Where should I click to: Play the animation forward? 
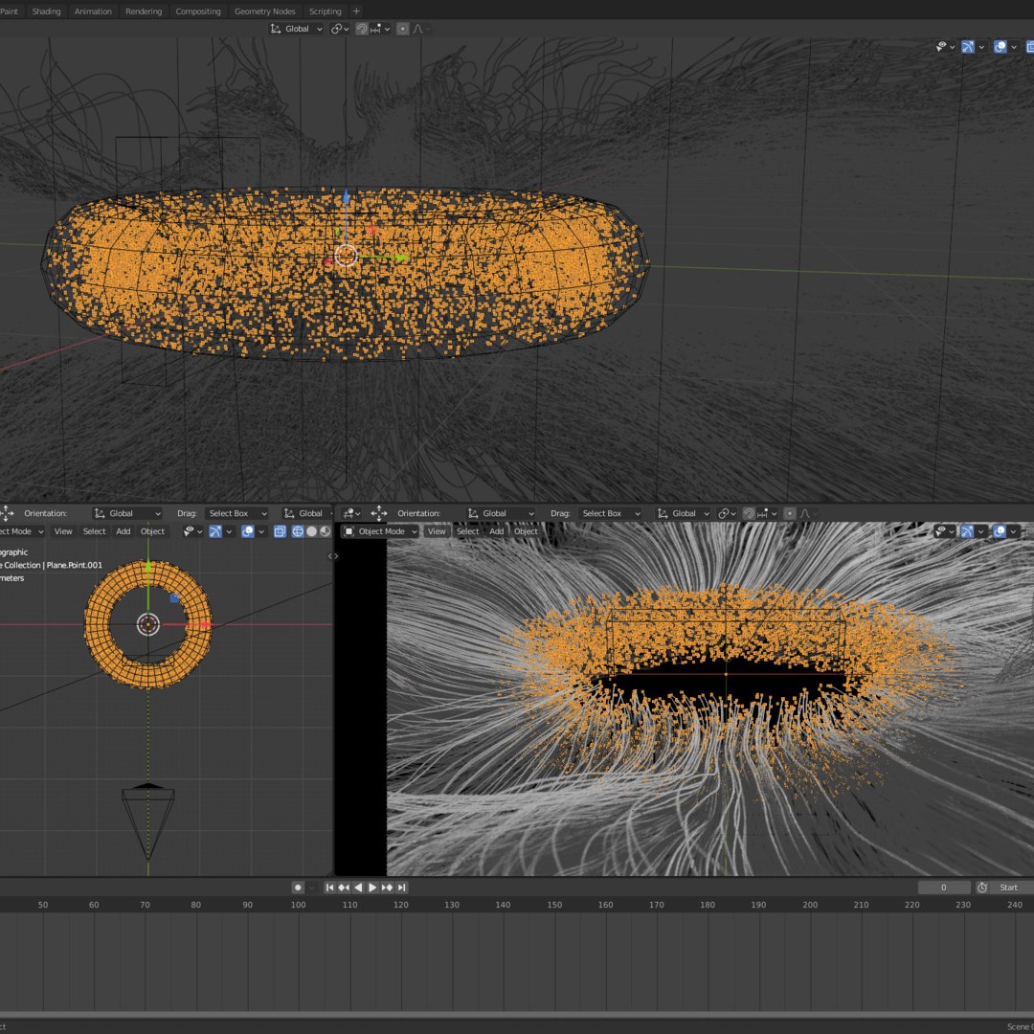click(372, 888)
